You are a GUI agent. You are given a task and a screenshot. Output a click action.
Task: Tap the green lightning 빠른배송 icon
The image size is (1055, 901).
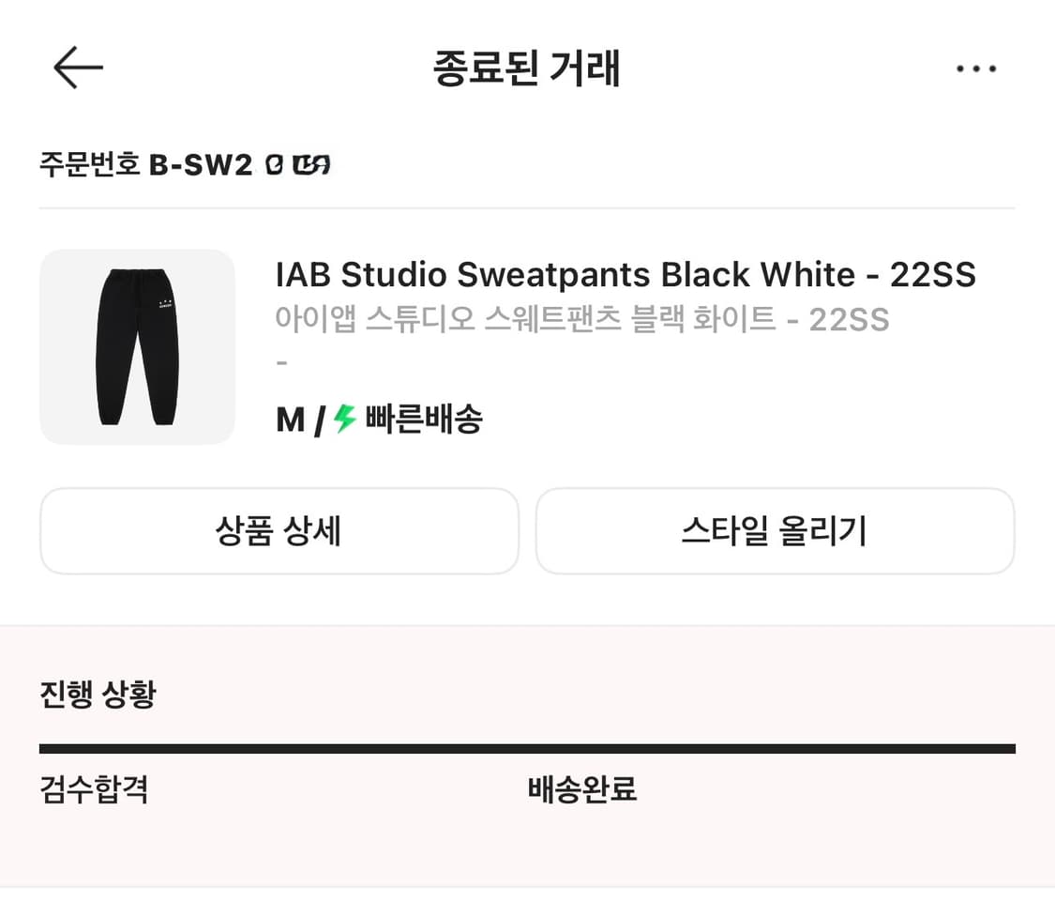(343, 419)
